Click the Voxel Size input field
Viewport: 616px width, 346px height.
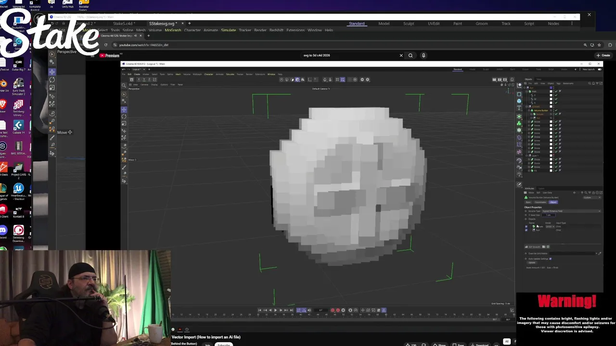549,215
